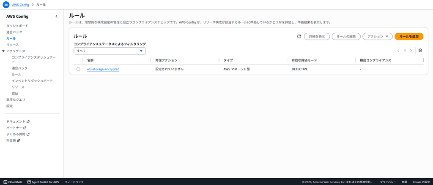Image resolution: width=433 pixels, height=185 pixels.
Task: Refresh the rules list
Action: [x=299, y=36]
